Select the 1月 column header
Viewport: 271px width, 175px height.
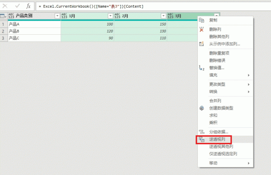(x=87, y=16)
